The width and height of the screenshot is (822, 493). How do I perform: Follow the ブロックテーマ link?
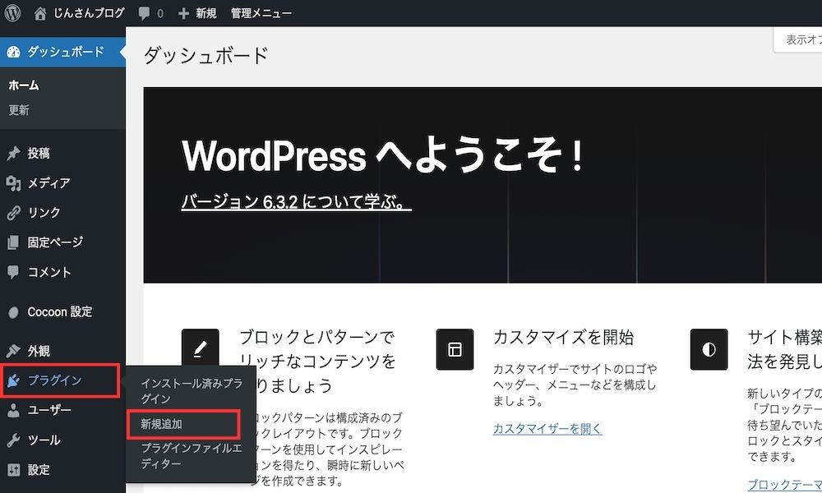pyautogui.click(x=785, y=484)
